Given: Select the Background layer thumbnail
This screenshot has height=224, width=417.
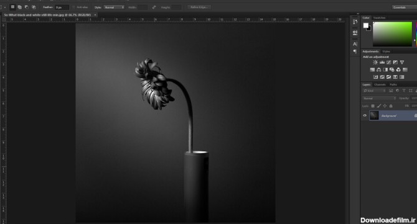Looking at the screenshot, I should click(374, 115).
